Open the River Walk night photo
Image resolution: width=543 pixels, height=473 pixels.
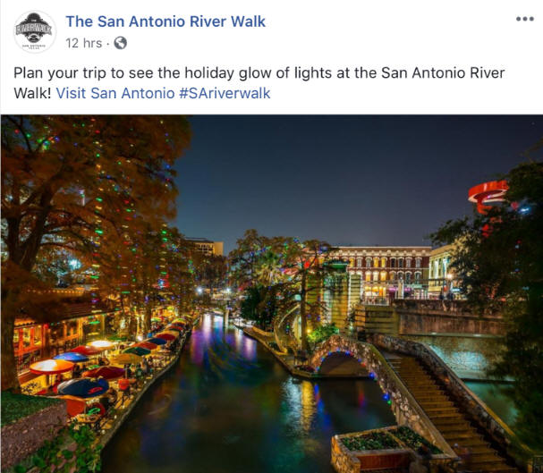click(272, 294)
